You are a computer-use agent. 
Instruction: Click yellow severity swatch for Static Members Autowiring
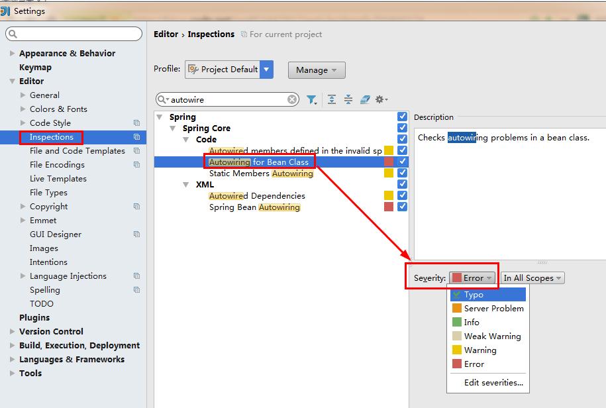[389, 173]
